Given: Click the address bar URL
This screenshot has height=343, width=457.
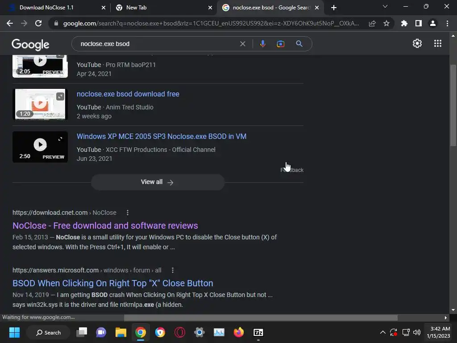Looking at the screenshot, I should [211, 23].
